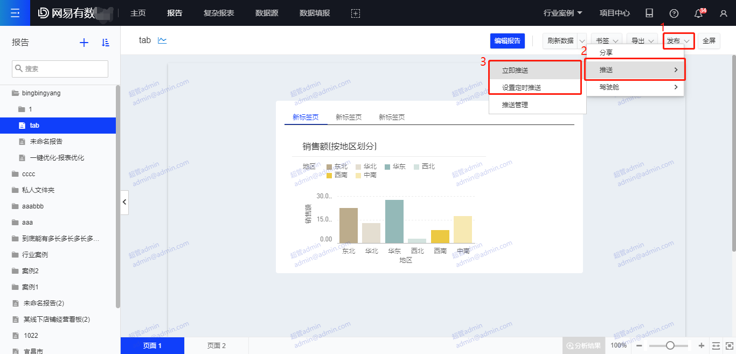Click the sort icon in report sidebar
The width and height of the screenshot is (736, 354).
click(x=106, y=43)
